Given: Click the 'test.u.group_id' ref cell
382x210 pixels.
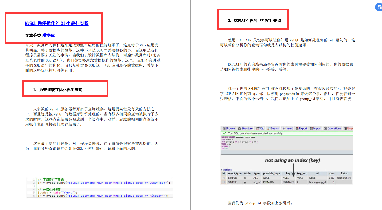Looking at the screenshot, I should point(317,182).
